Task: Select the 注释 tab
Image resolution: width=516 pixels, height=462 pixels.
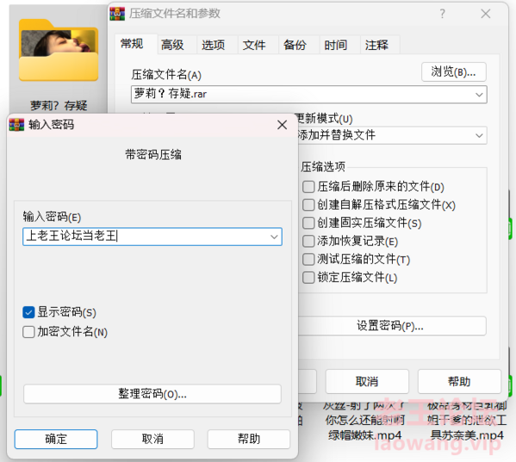Action: point(376,45)
